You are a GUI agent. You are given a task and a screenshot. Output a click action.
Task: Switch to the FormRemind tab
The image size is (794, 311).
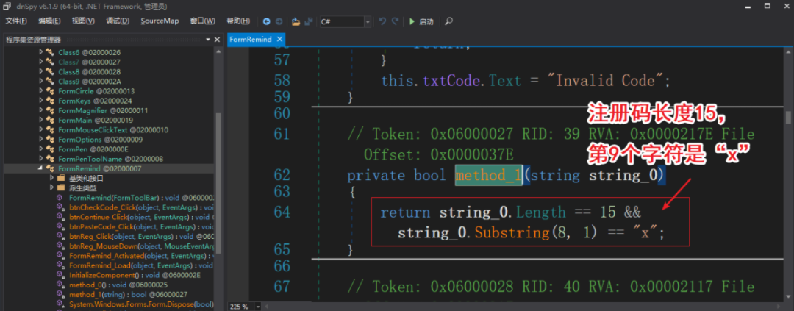[x=251, y=40]
